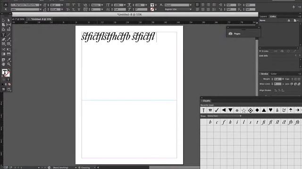Open the kerning Metrics dropdown
This screenshot has width=302, height=169.
(102, 5)
